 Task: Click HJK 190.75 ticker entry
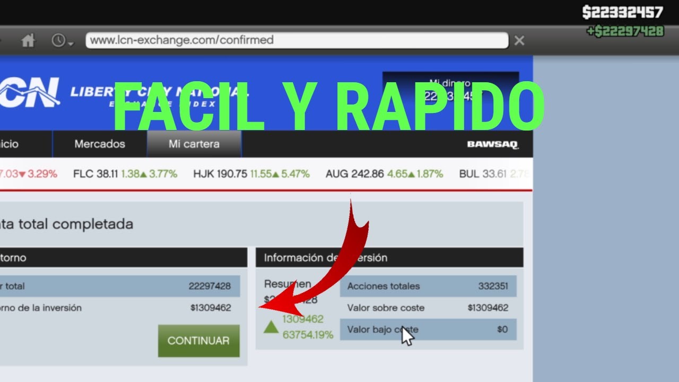pyautogui.click(x=251, y=173)
